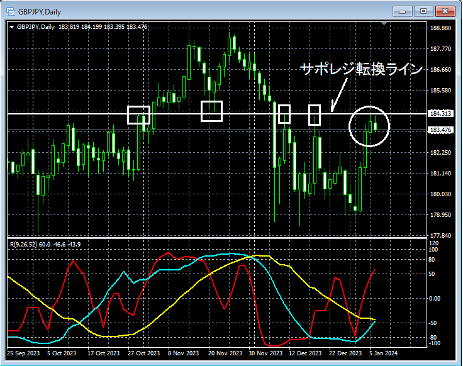
Task: Click the R(9,26,52) indicator label
Action: point(23,245)
